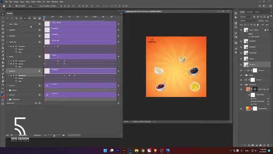273x154 pixels.
Task: Click the lock all padlock icon
Action: click(x=258, y=25)
